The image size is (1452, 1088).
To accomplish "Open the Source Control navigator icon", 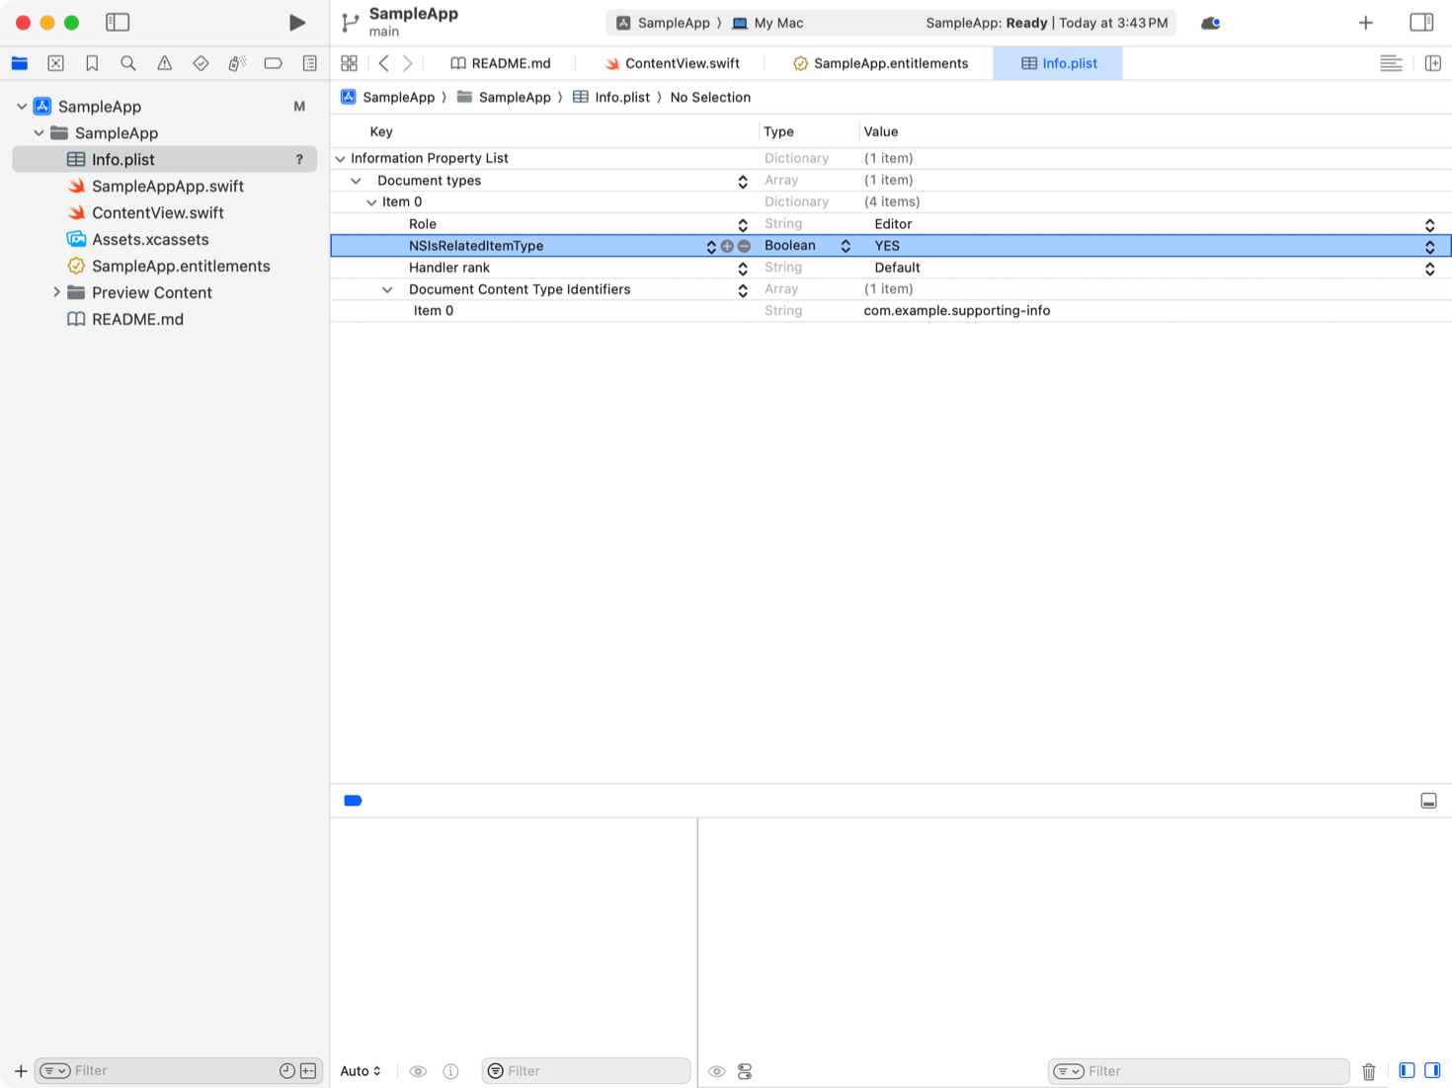I will click(x=56, y=63).
